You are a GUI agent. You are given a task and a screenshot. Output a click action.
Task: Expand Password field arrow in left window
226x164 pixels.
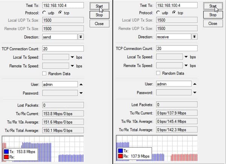point(81,93)
